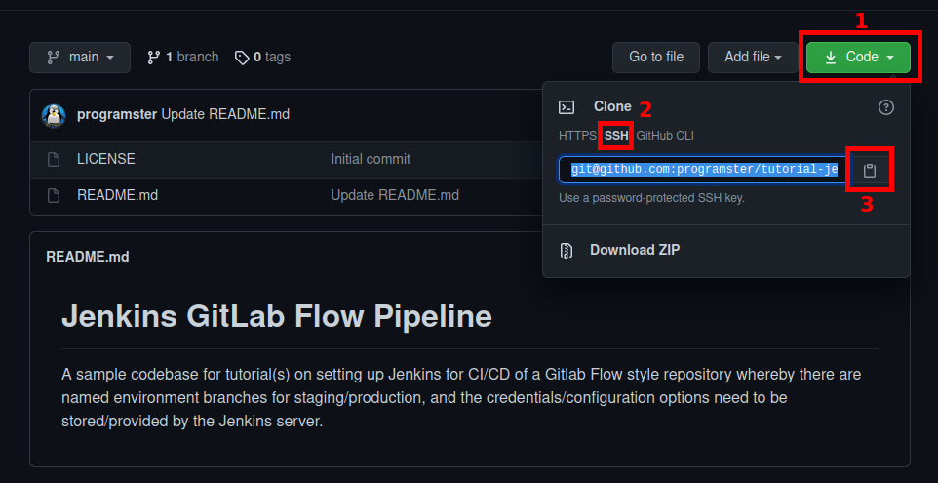Click the README paragraph mentioning Jenkins server
This screenshot has width=938, height=483.
(x=461, y=398)
